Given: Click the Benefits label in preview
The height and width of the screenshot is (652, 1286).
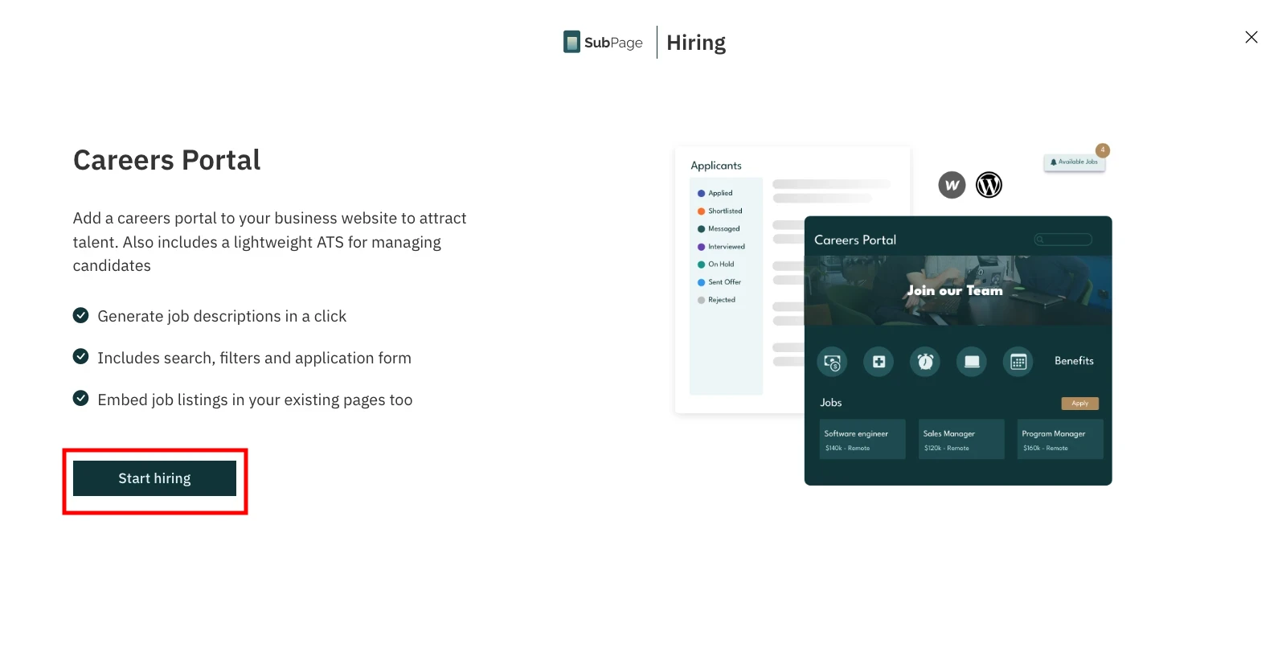Looking at the screenshot, I should coord(1074,361).
